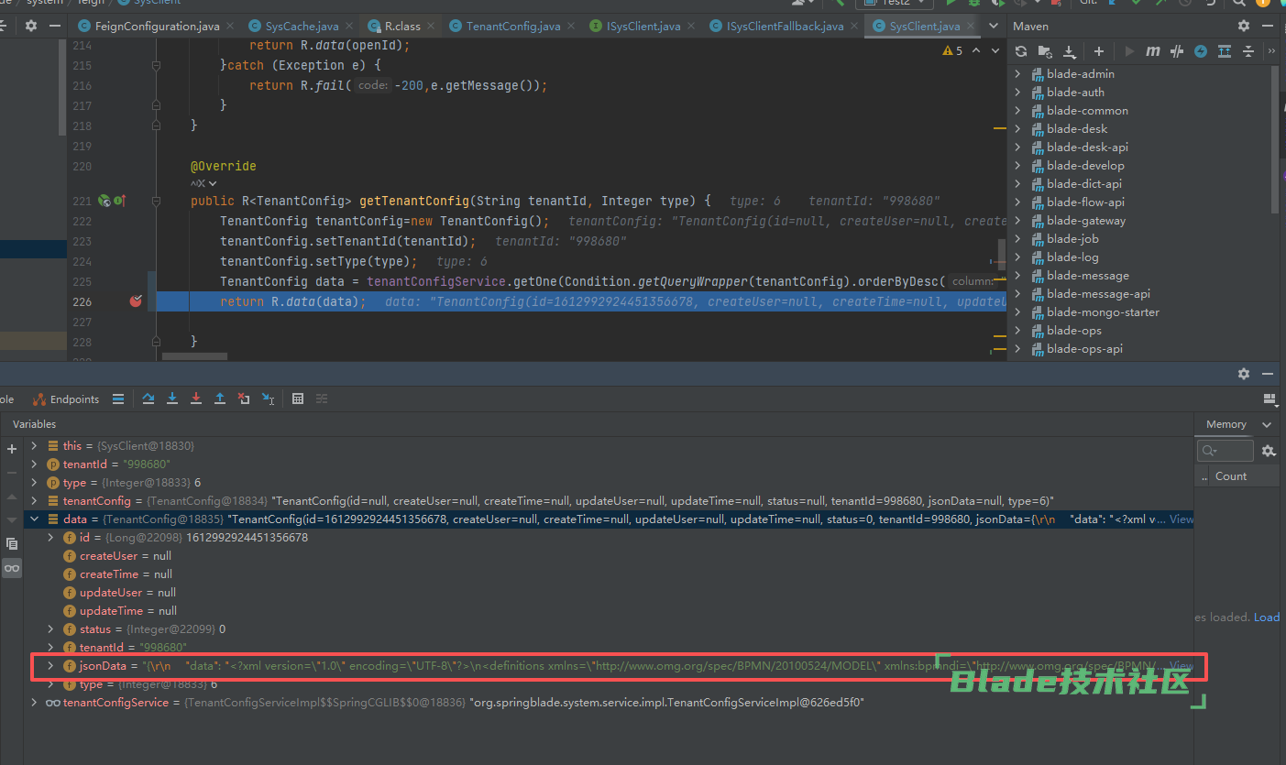Open the Evaluate Expression calculator icon
Image resolution: width=1286 pixels, height=765 pixels.
(x=298, y=399)
